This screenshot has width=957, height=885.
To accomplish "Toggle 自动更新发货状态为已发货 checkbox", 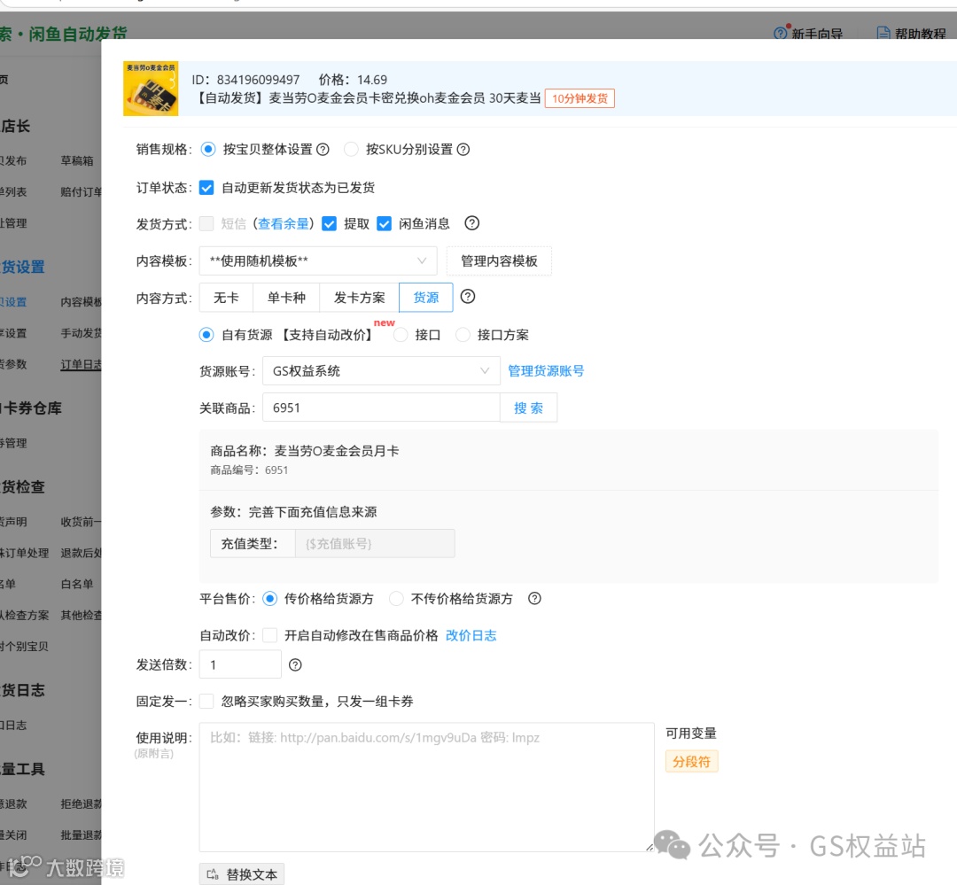I will click(206, 188).
